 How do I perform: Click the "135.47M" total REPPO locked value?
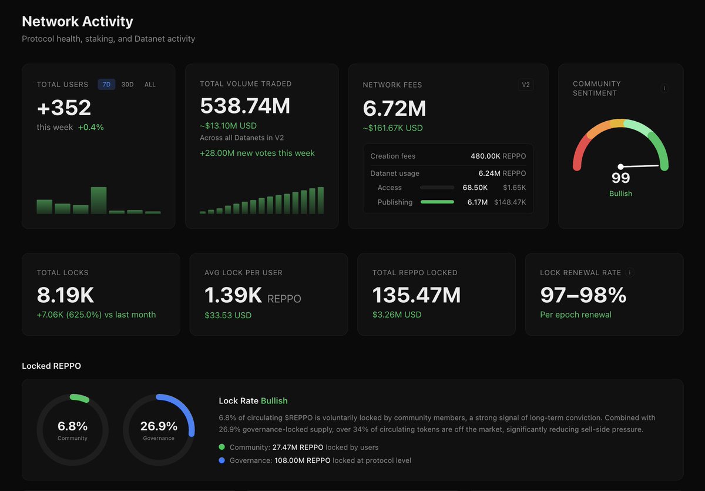(x=417, y=295)
